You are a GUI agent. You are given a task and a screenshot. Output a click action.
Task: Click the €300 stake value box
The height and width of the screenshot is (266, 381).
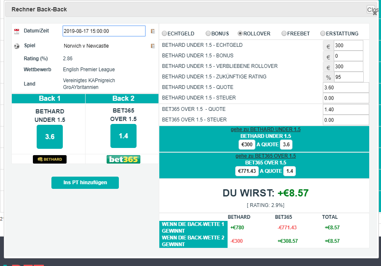247,145
